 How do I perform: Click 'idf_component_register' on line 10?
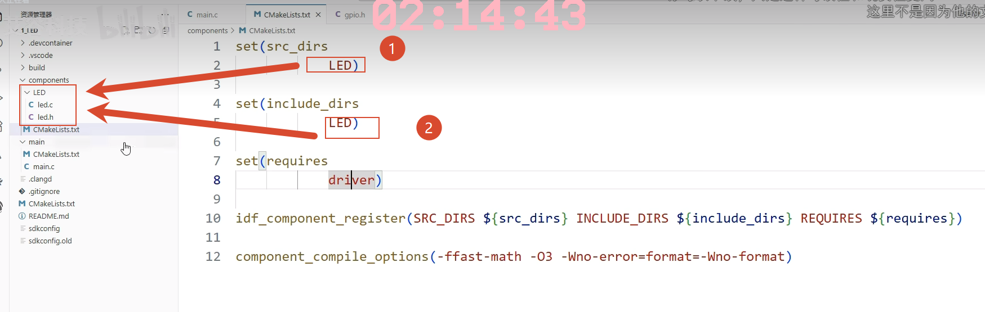[320, 218]
